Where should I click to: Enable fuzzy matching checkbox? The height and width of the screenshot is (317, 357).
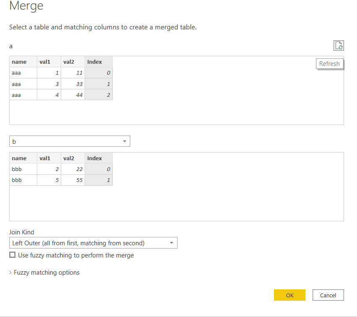click(13, 255)
